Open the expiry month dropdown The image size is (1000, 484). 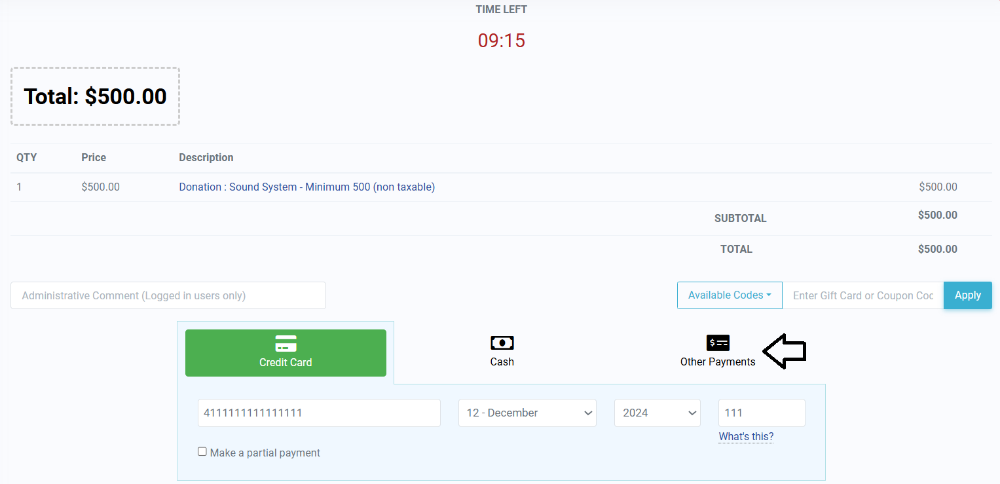[527, 413]
